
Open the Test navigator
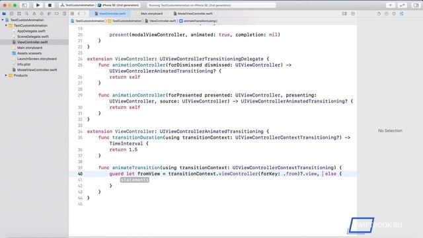[x=42, y=13]
